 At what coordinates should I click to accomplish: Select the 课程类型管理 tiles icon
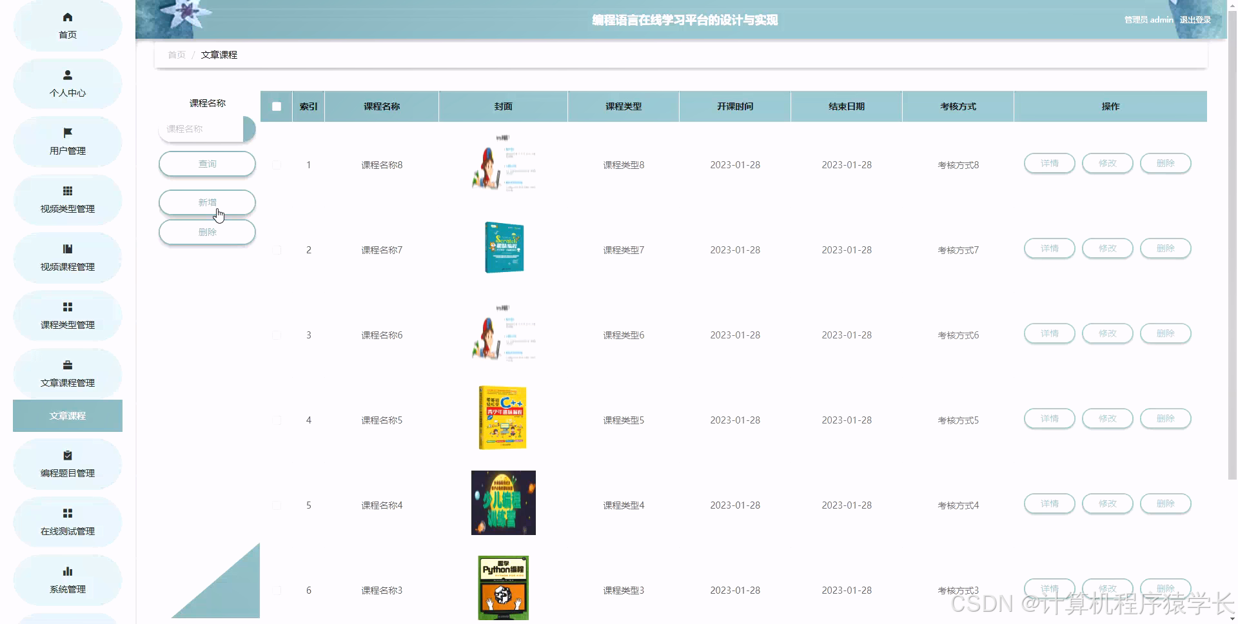coord(67,305)
